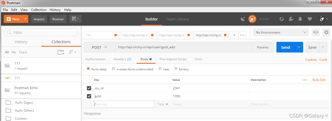This screenshot has height=121, width=332.
Task: Open the Save button dropdown arrow
Action: tap(323, 47)
